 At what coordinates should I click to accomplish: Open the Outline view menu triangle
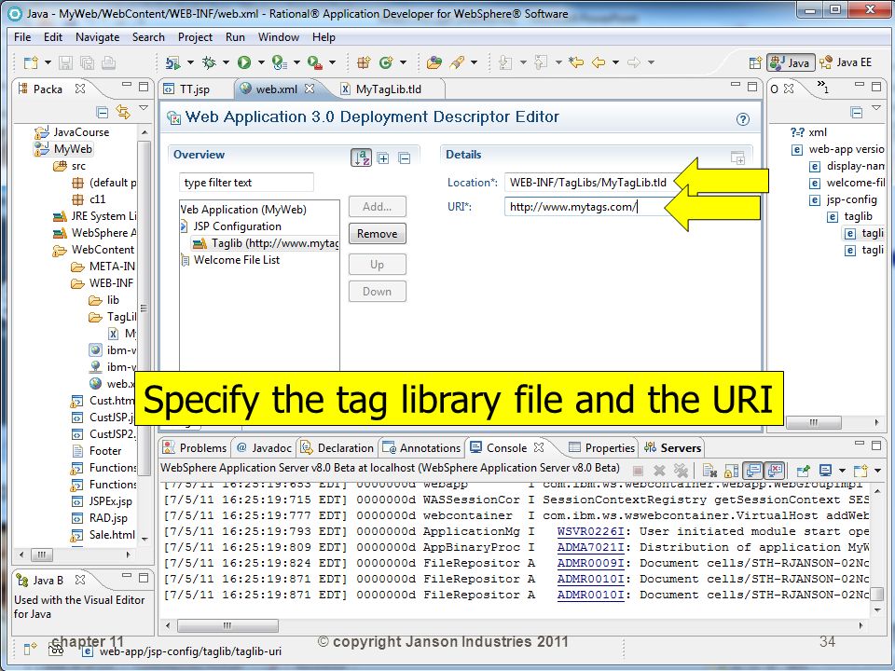click(876, 108)
